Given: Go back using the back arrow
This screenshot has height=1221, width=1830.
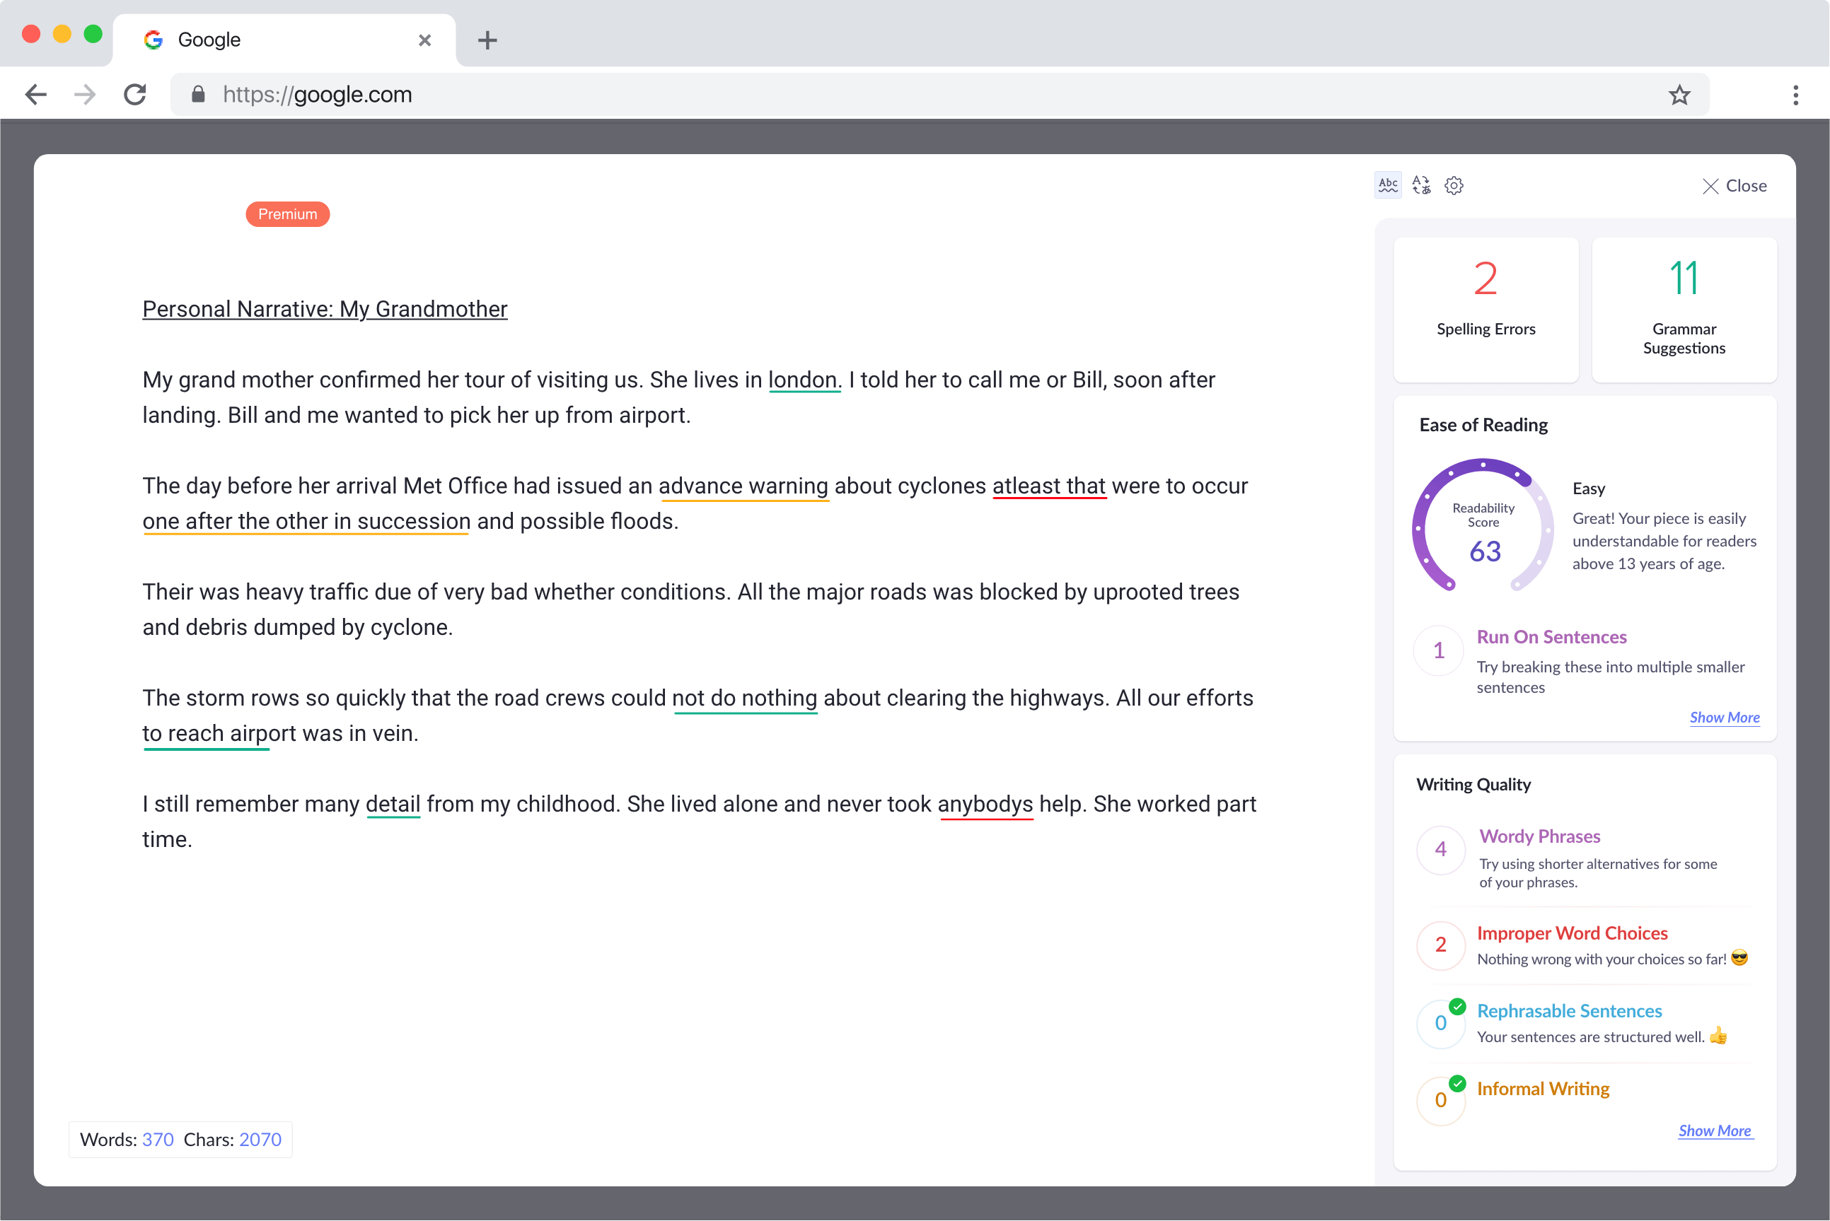Looking at the screenshot, I should (36, 95).
